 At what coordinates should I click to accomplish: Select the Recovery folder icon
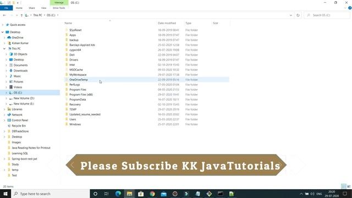[67, 105]
